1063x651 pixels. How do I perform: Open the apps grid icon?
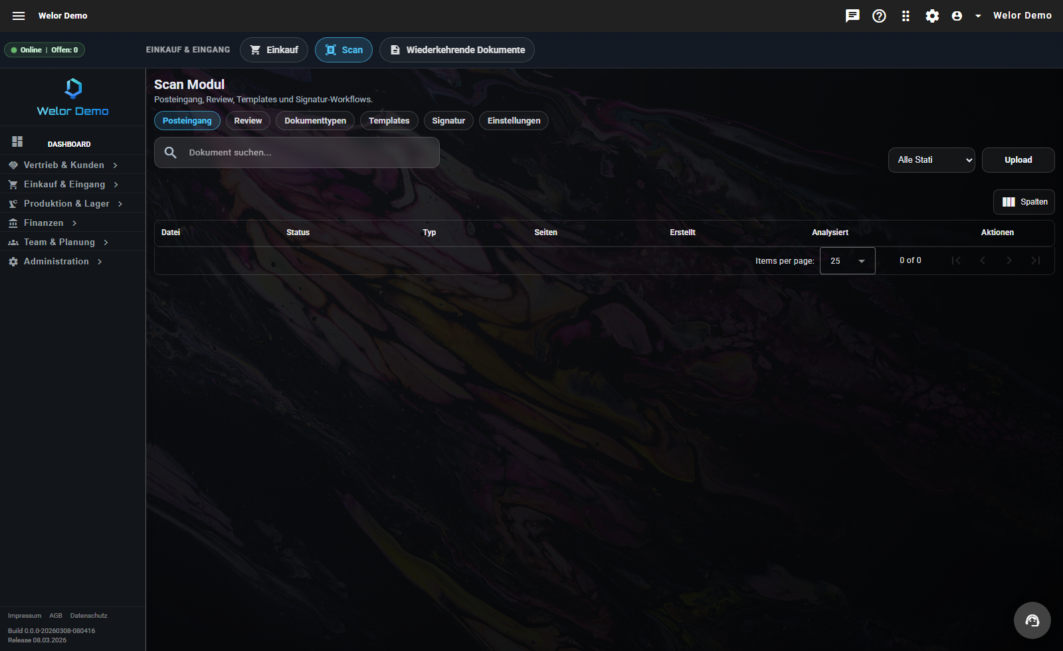[x=906, y=16]
